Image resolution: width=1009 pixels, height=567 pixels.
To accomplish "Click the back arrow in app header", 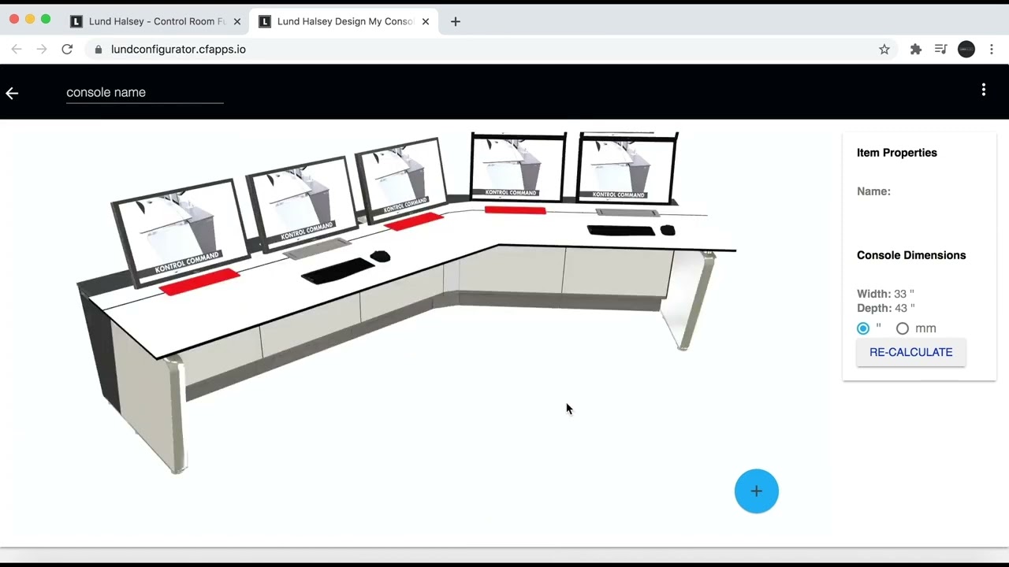I will point(12,93).
